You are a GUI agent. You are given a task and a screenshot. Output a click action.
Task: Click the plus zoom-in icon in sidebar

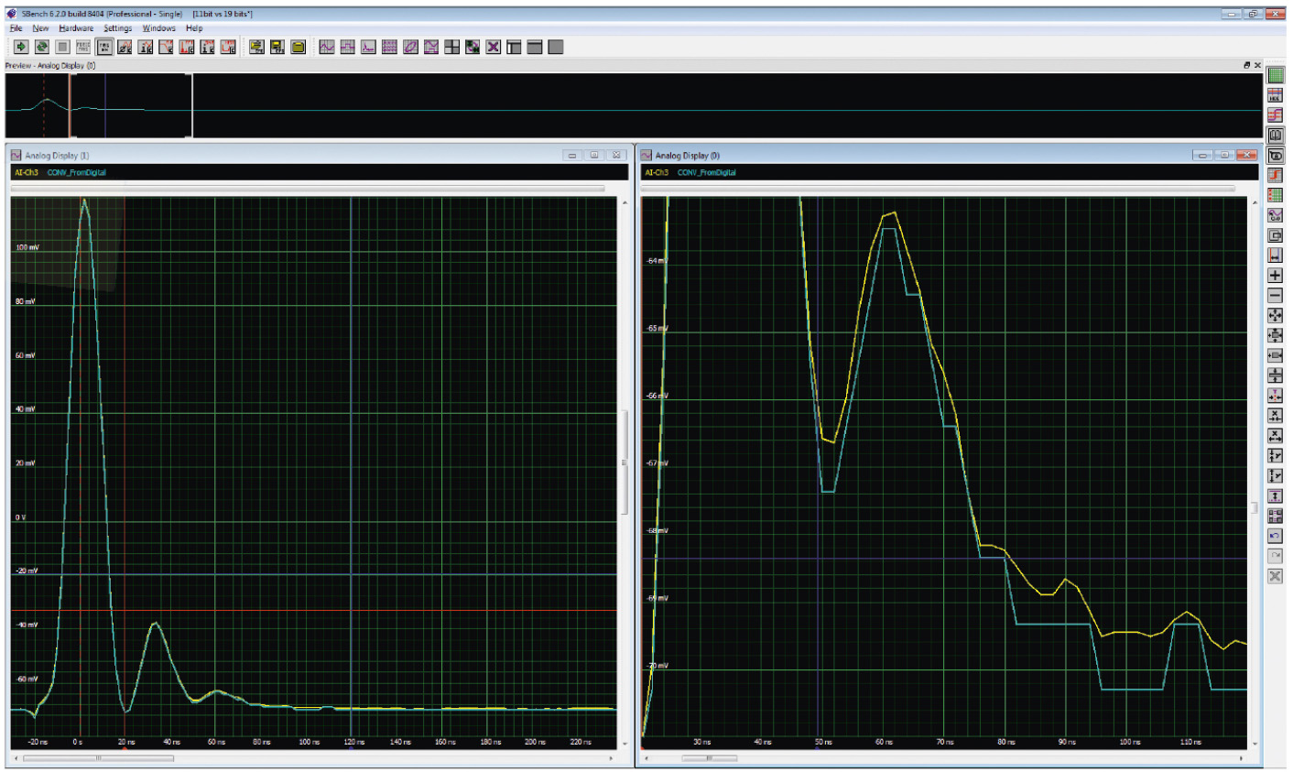(x=1275, y=276)
